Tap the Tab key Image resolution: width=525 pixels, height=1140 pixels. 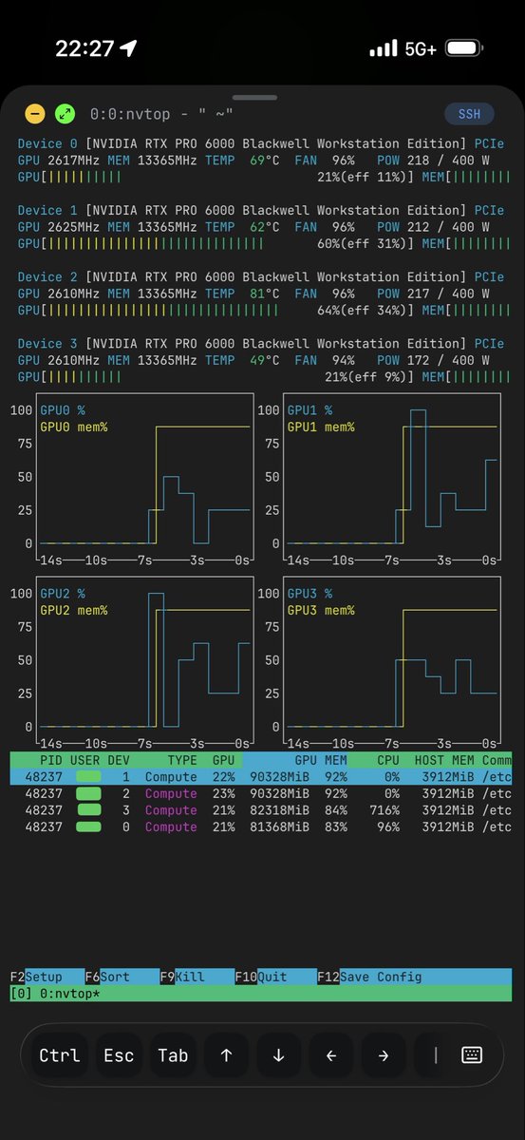pyautogui.click(x=173, y=1055)
